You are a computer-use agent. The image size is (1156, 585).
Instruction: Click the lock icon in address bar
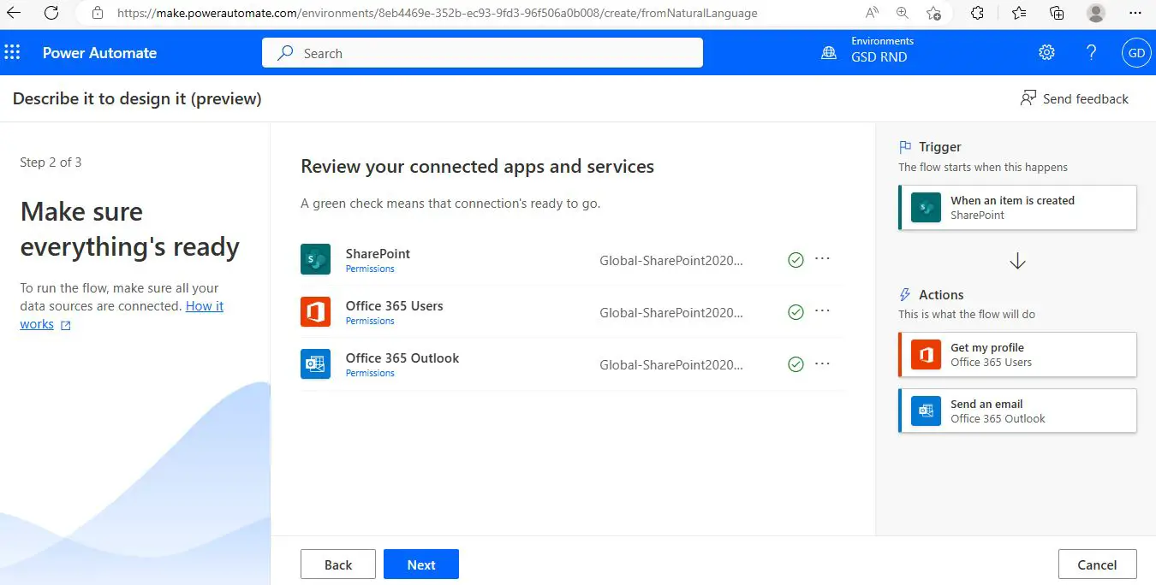click(98, 13)
